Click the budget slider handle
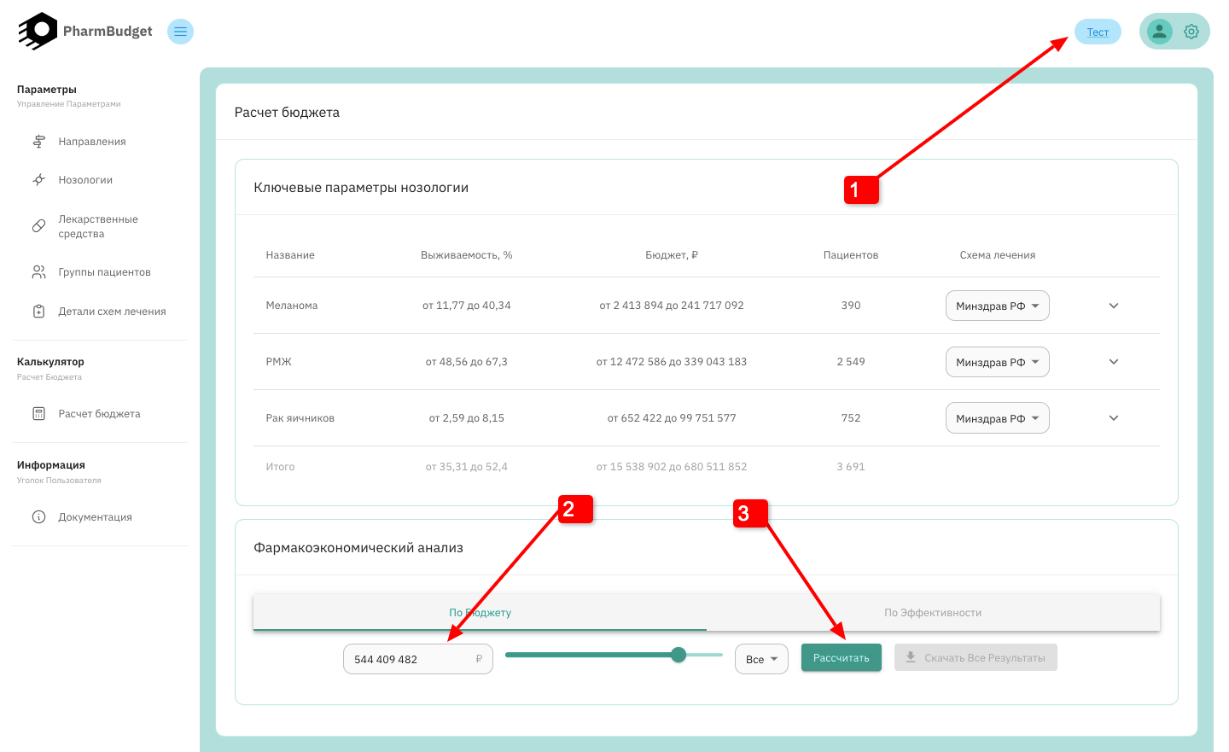This screenshot has height=752, width=1229. [679, 655]
